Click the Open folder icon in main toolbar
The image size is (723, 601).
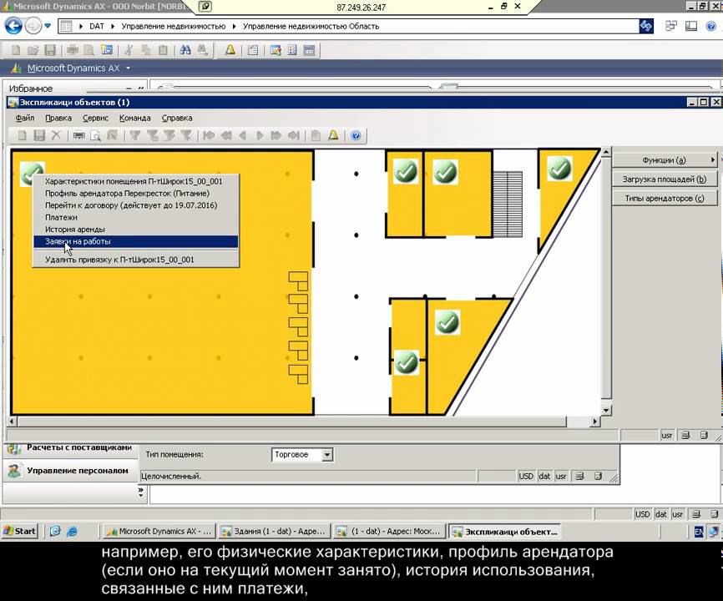(33, 50)
